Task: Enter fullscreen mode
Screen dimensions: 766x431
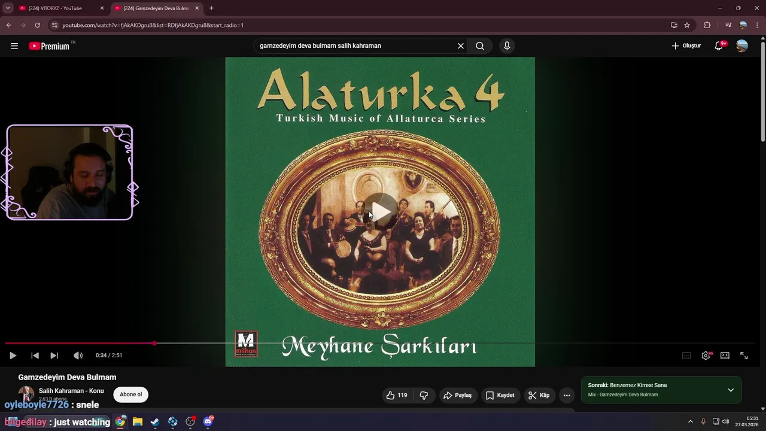Action: pos(744,356)
